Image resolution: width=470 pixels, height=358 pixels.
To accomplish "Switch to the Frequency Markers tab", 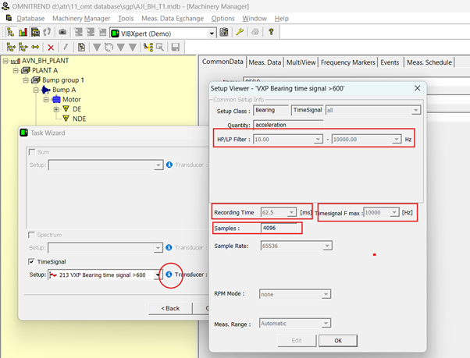I will point(347,62).
